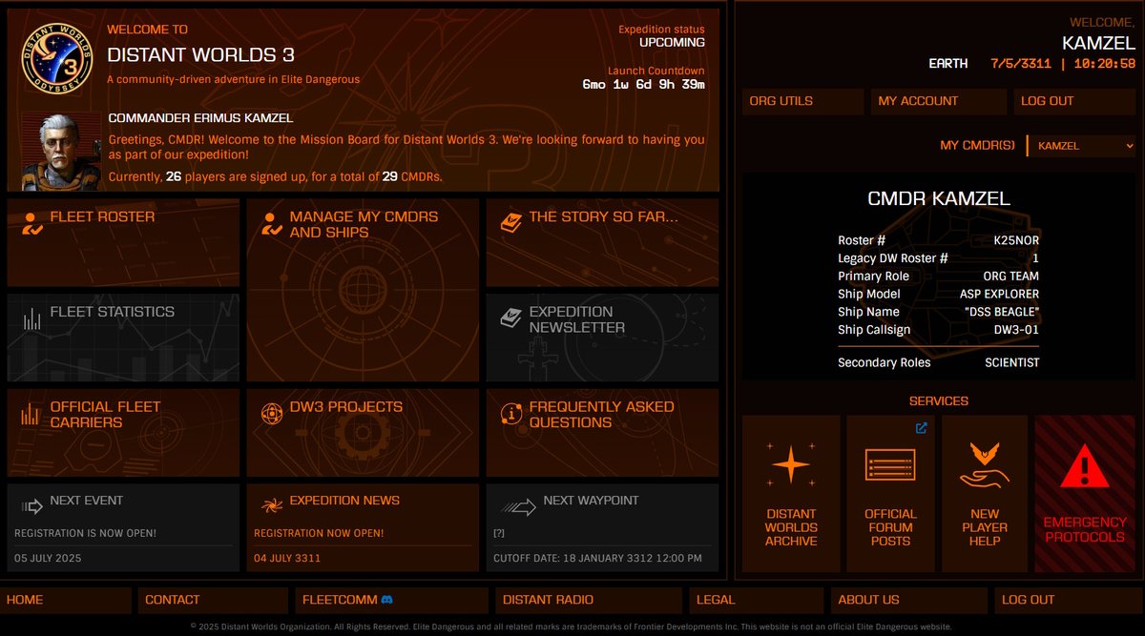
Task: Click the Expedition Newsletter book icon
Action: [x=510, y=318]
